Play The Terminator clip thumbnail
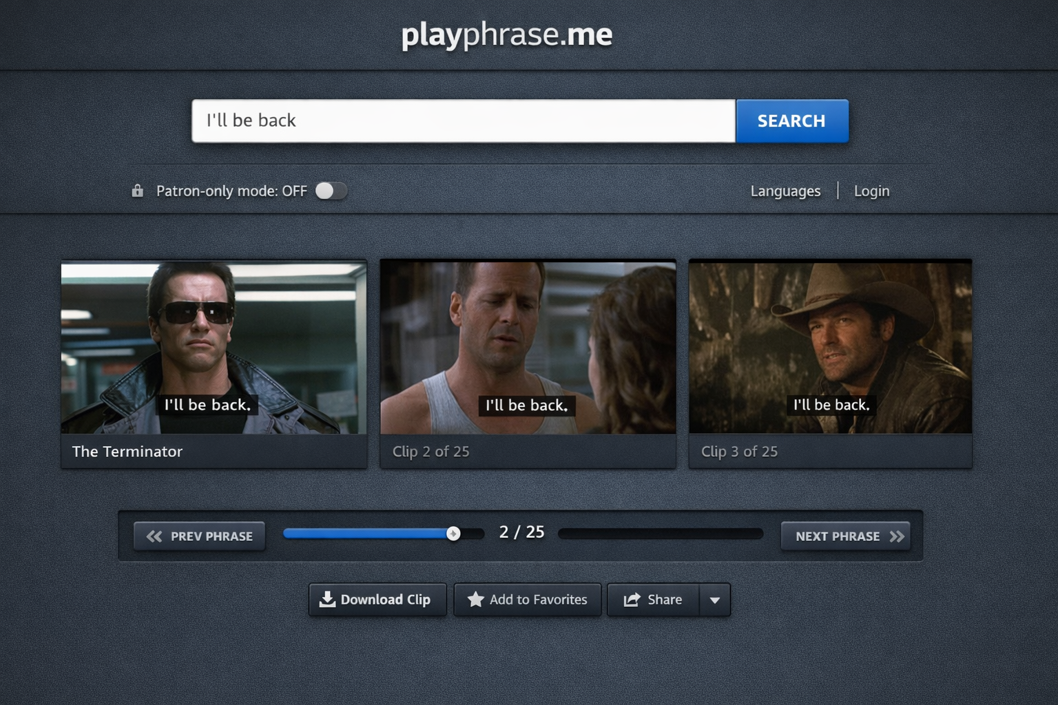 pyautogui.click(x=214, y=348)
